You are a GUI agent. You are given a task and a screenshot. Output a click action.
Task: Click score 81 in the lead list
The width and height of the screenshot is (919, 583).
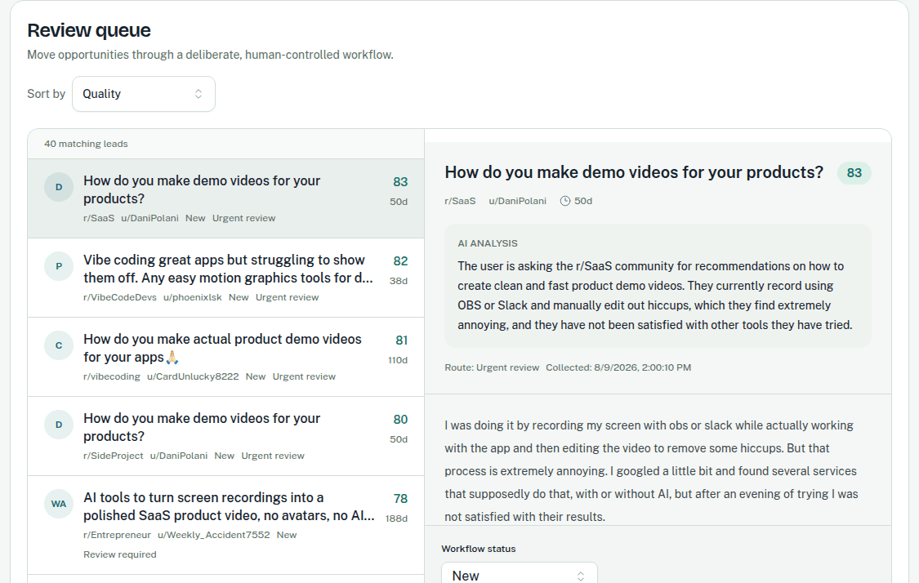401,340
